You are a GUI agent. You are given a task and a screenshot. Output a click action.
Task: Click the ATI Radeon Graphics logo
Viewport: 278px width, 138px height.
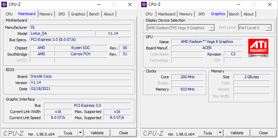tap(258, 48)
